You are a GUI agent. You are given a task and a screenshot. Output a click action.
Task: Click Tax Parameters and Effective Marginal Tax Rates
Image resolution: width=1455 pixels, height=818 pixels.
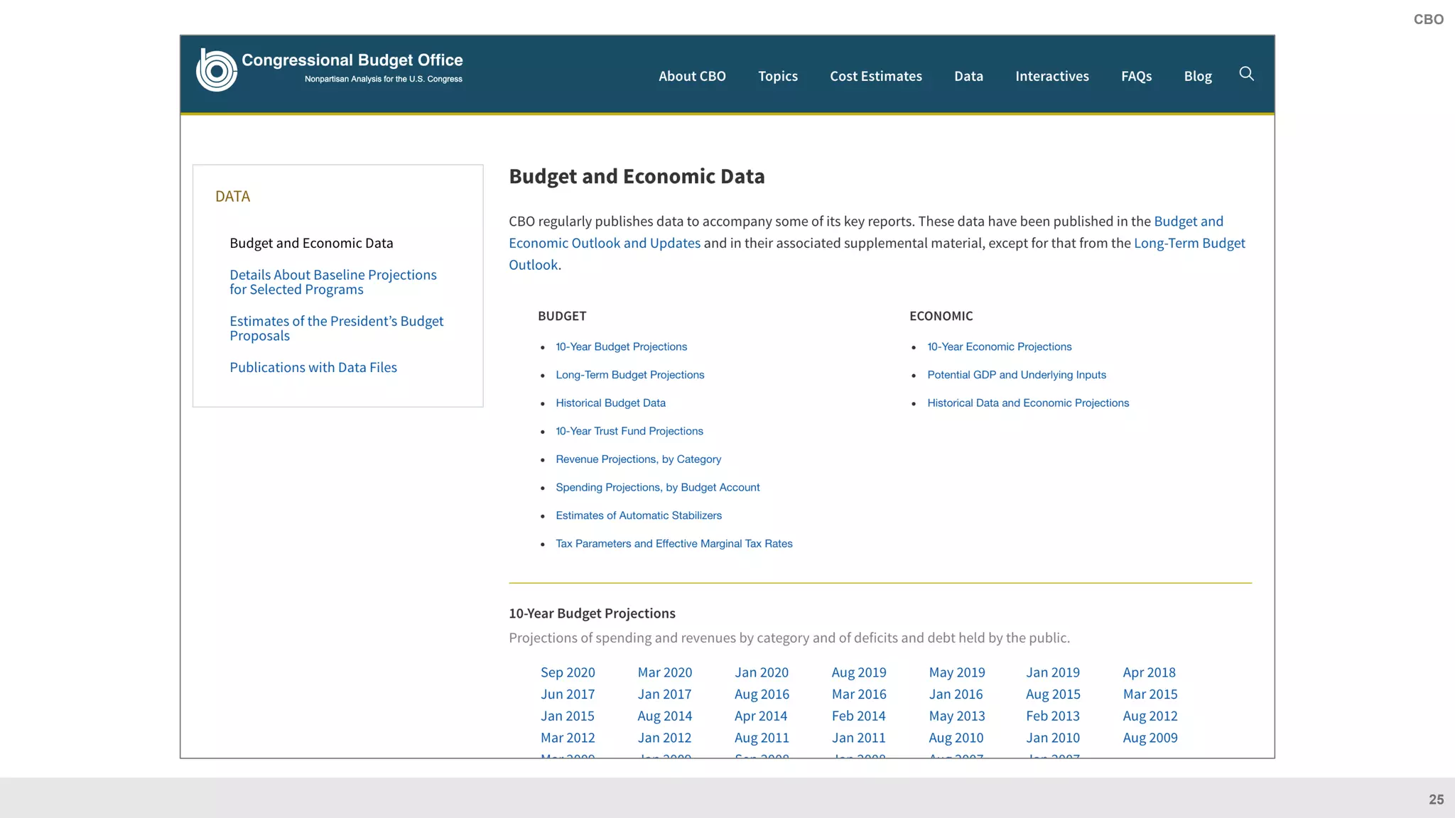click(x=674, y=543)
